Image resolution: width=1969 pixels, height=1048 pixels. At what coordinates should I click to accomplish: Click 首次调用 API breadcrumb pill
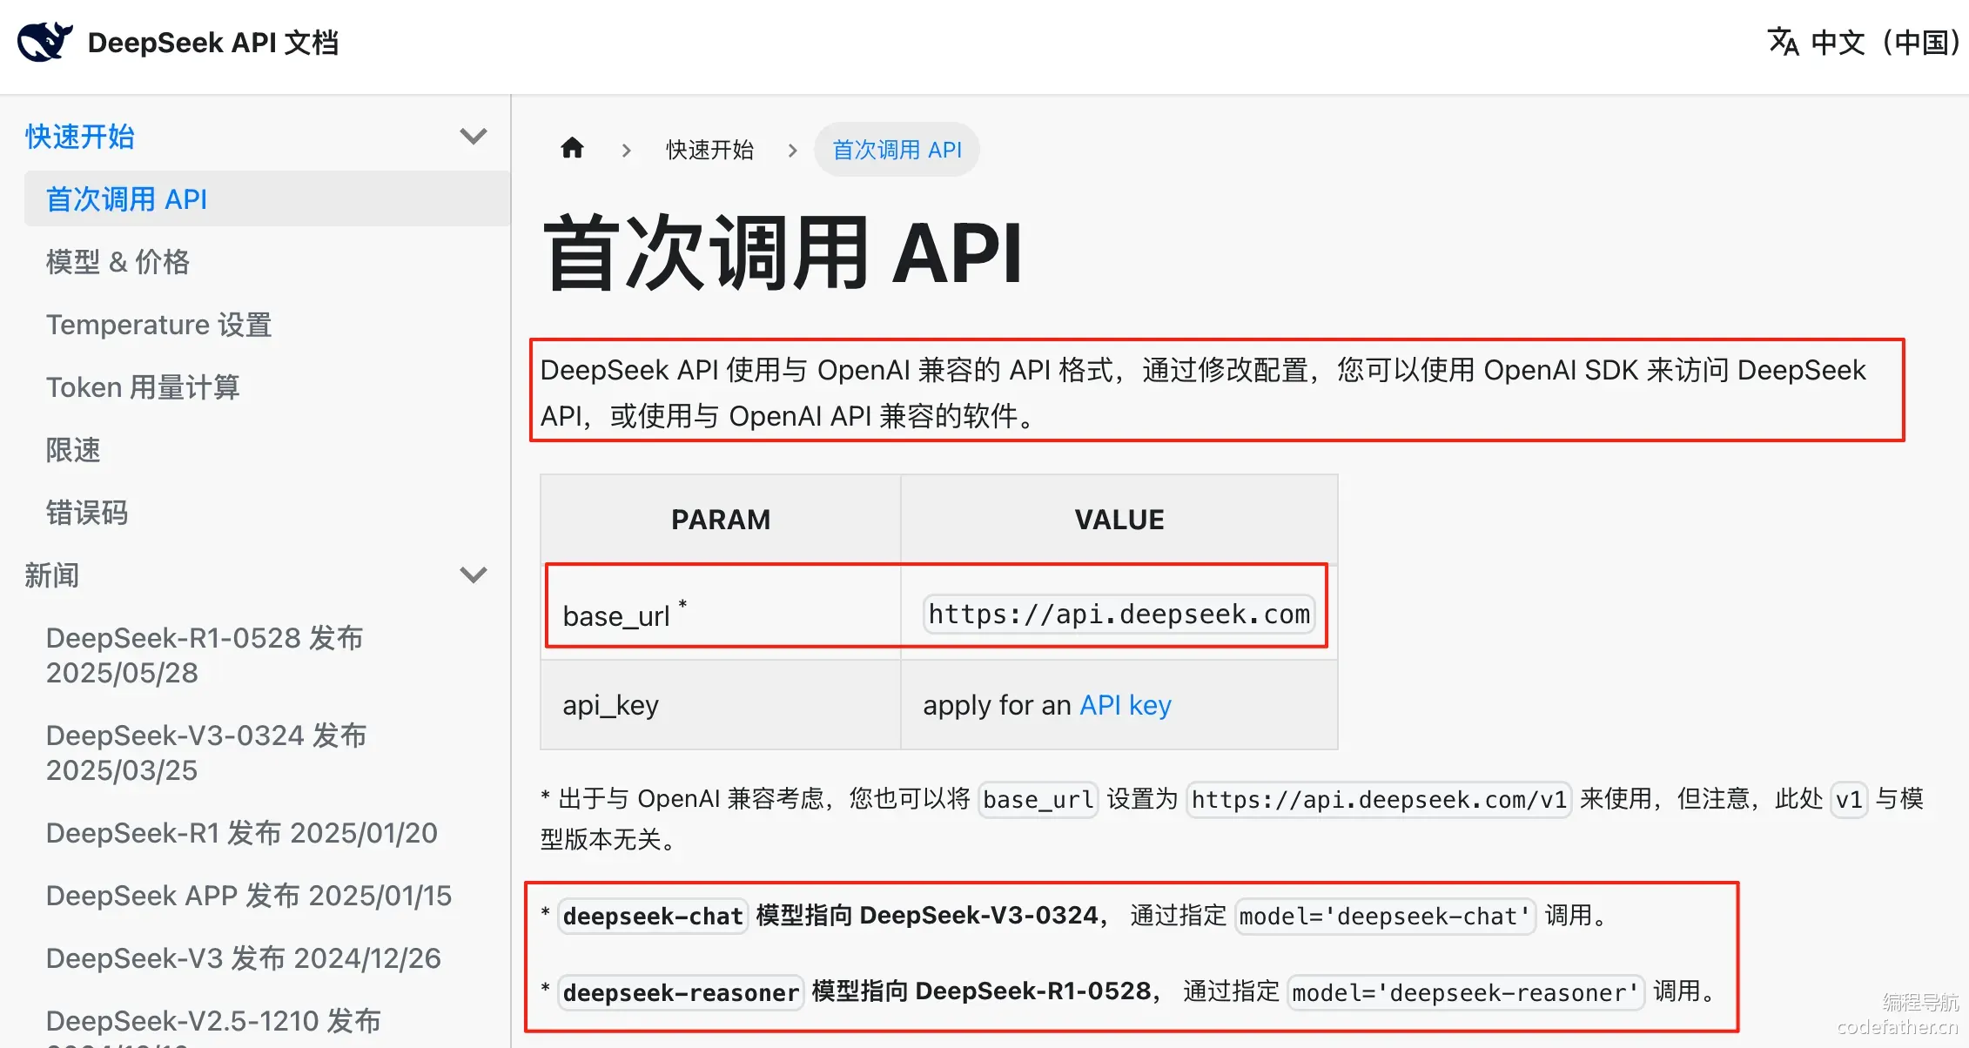[897, 150]
